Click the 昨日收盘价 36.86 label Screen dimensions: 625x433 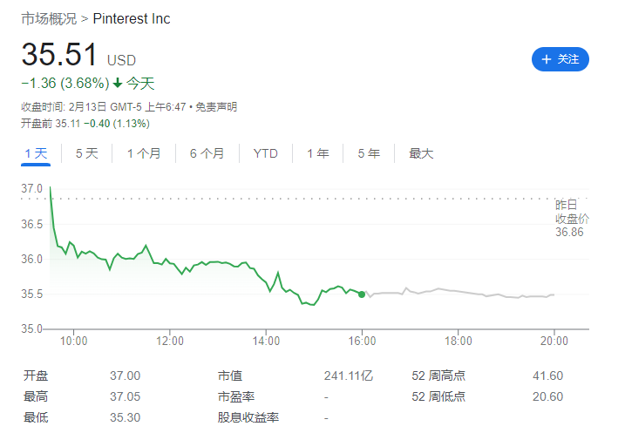click(x=572, y=218)
